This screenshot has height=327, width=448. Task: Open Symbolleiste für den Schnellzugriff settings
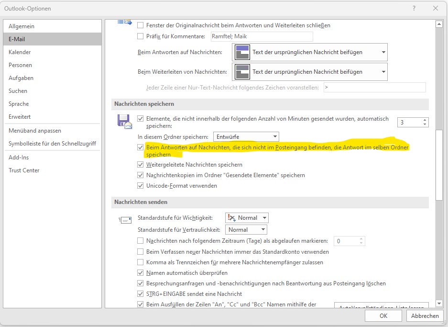pos(52,144)
